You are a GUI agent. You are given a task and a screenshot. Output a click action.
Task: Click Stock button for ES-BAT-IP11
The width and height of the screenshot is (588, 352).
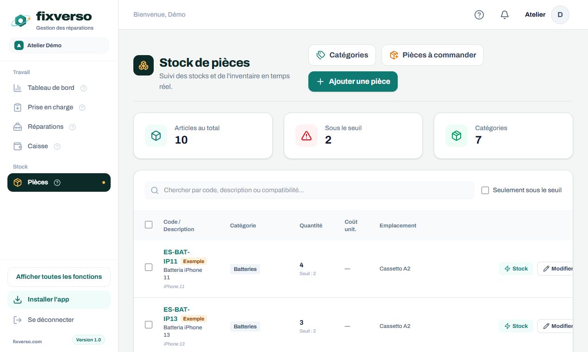point(516,269)
